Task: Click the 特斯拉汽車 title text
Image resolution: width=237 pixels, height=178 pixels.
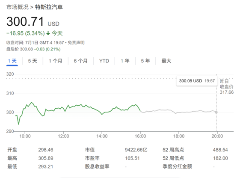Action: click(49, 7)
